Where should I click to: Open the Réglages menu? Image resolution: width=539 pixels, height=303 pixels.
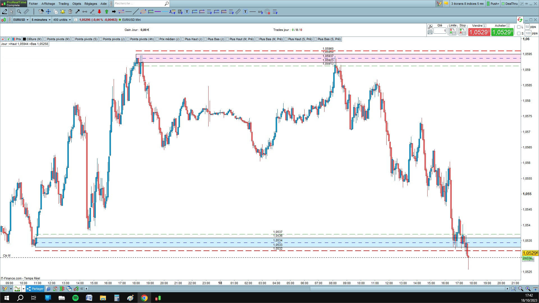[91, 4]
